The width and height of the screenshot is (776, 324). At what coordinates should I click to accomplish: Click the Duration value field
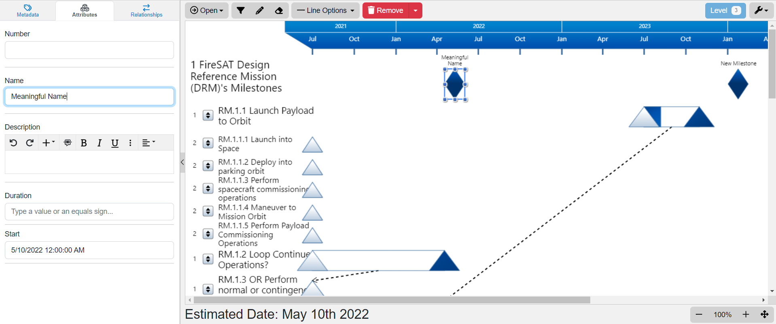[x=89, y=211]
